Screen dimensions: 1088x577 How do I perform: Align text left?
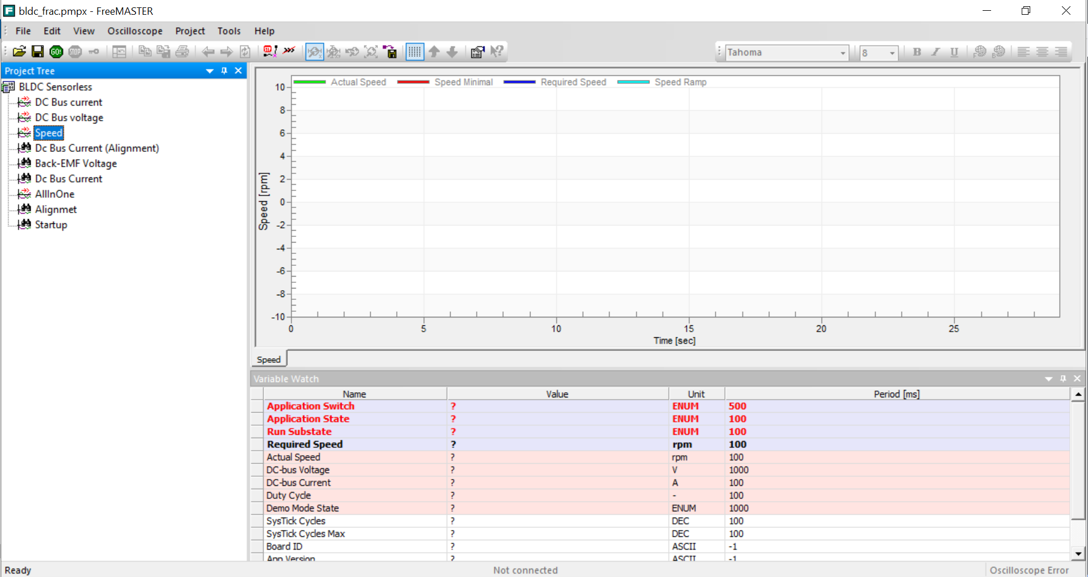pos(1023,52)
